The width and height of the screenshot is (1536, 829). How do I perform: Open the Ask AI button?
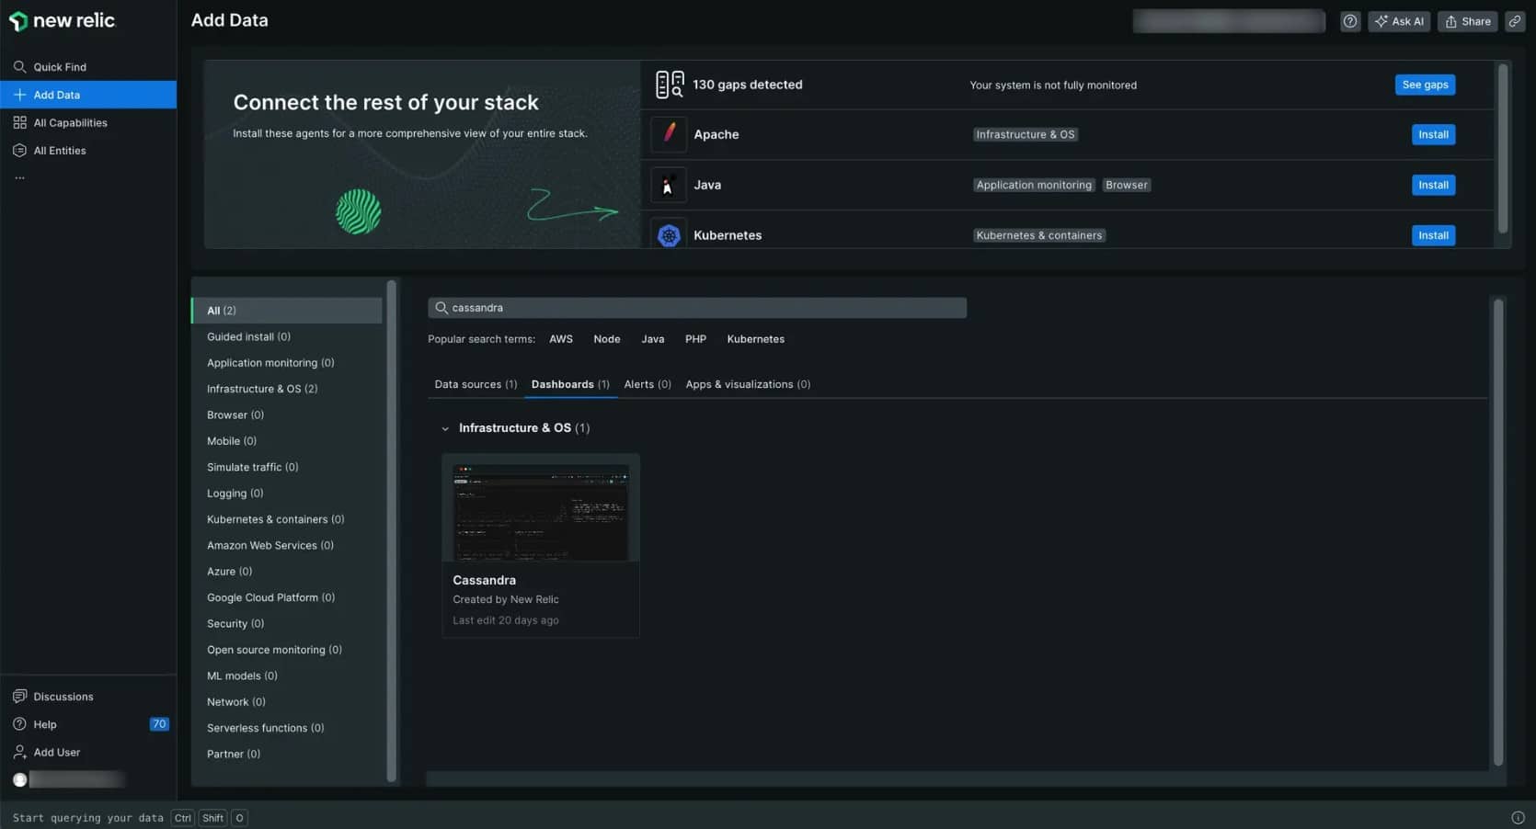click(1399, 21)
